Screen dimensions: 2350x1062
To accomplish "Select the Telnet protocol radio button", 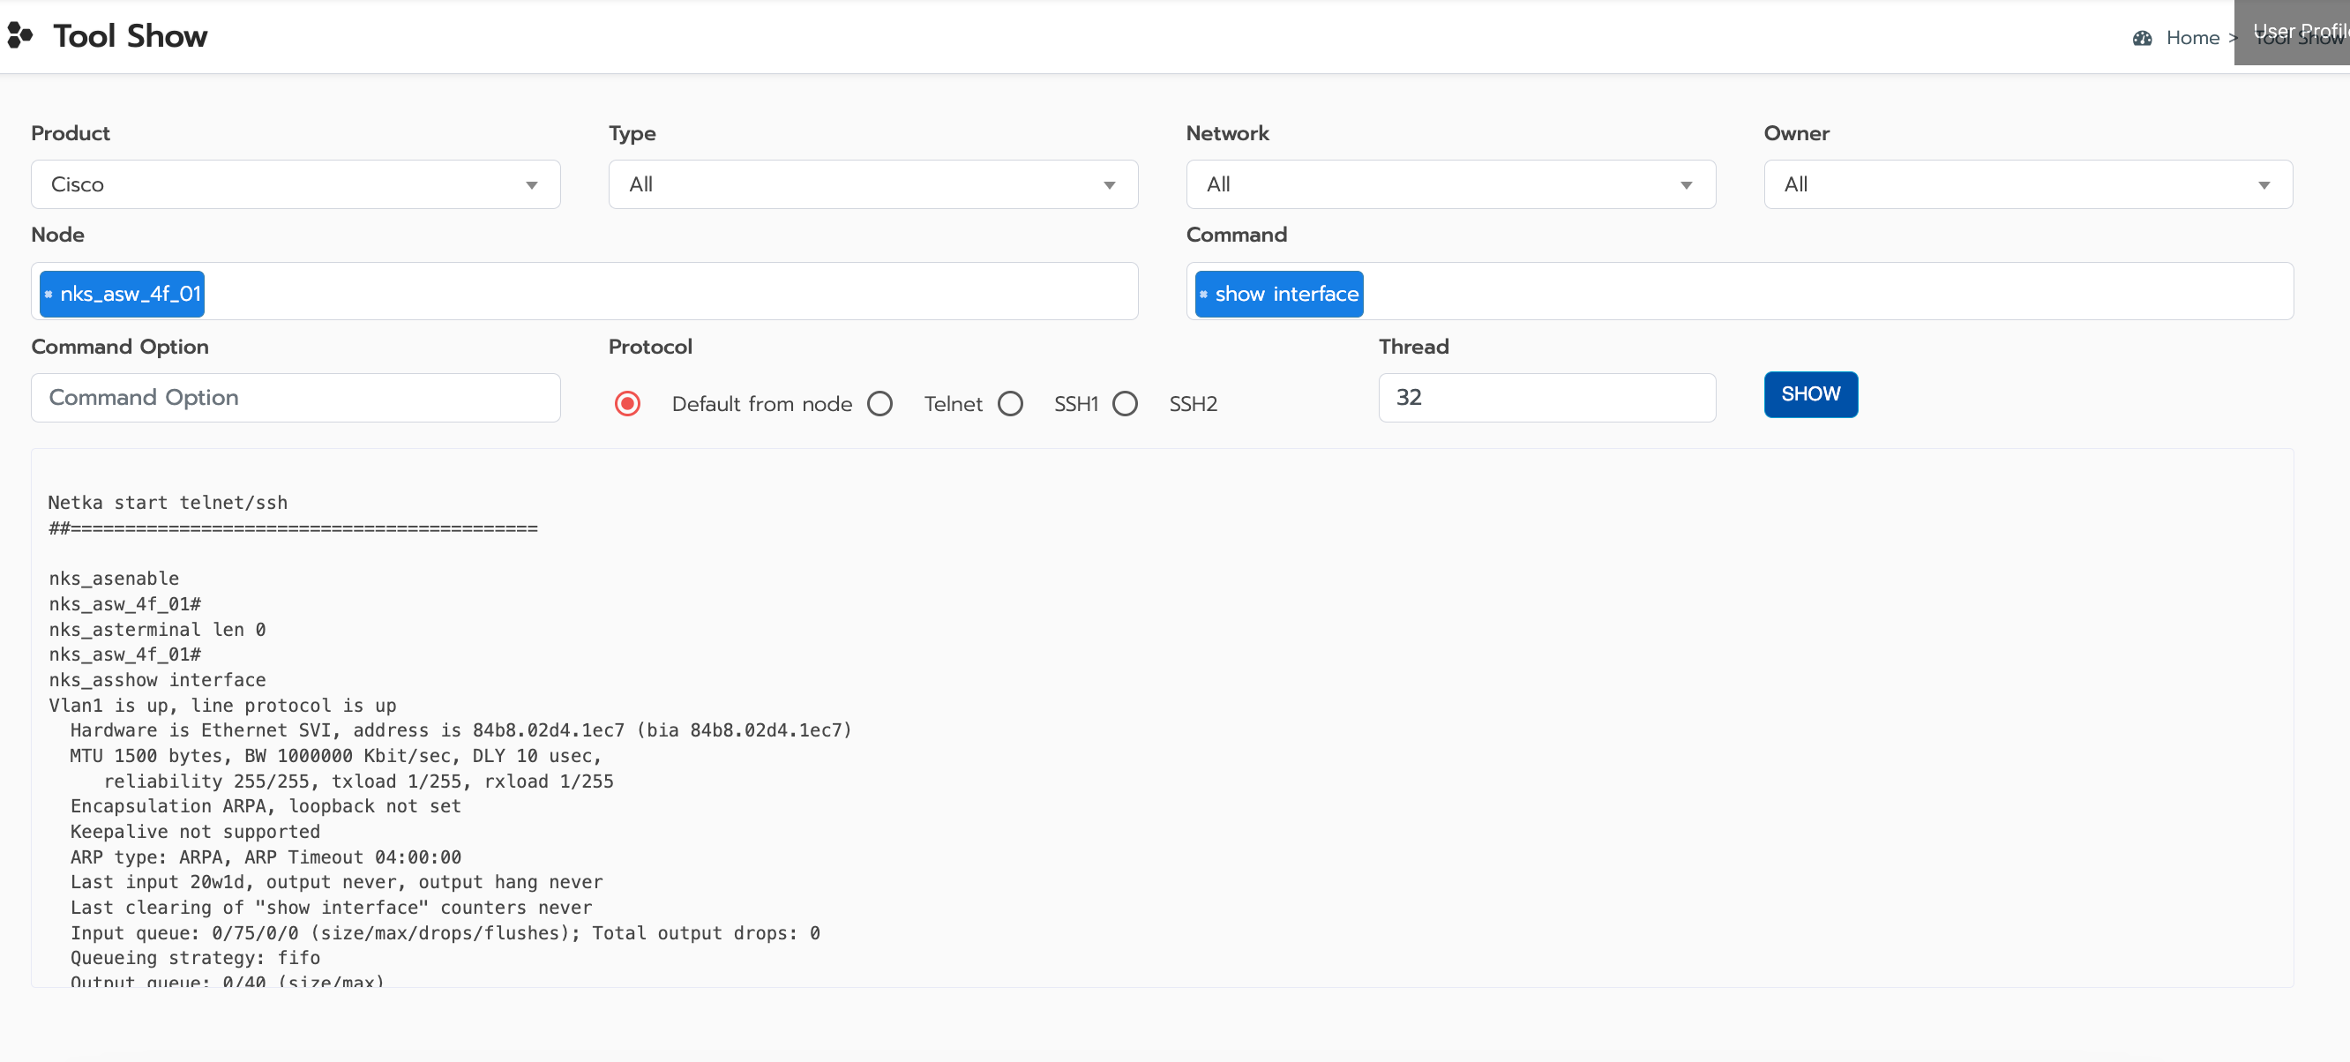I will [879, 403].
